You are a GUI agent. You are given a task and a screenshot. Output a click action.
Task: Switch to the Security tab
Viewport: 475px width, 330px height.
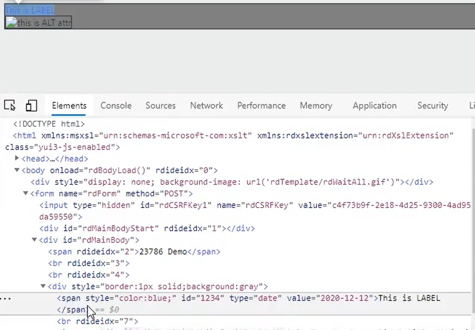pyautogui.click(x=432, y=105)
